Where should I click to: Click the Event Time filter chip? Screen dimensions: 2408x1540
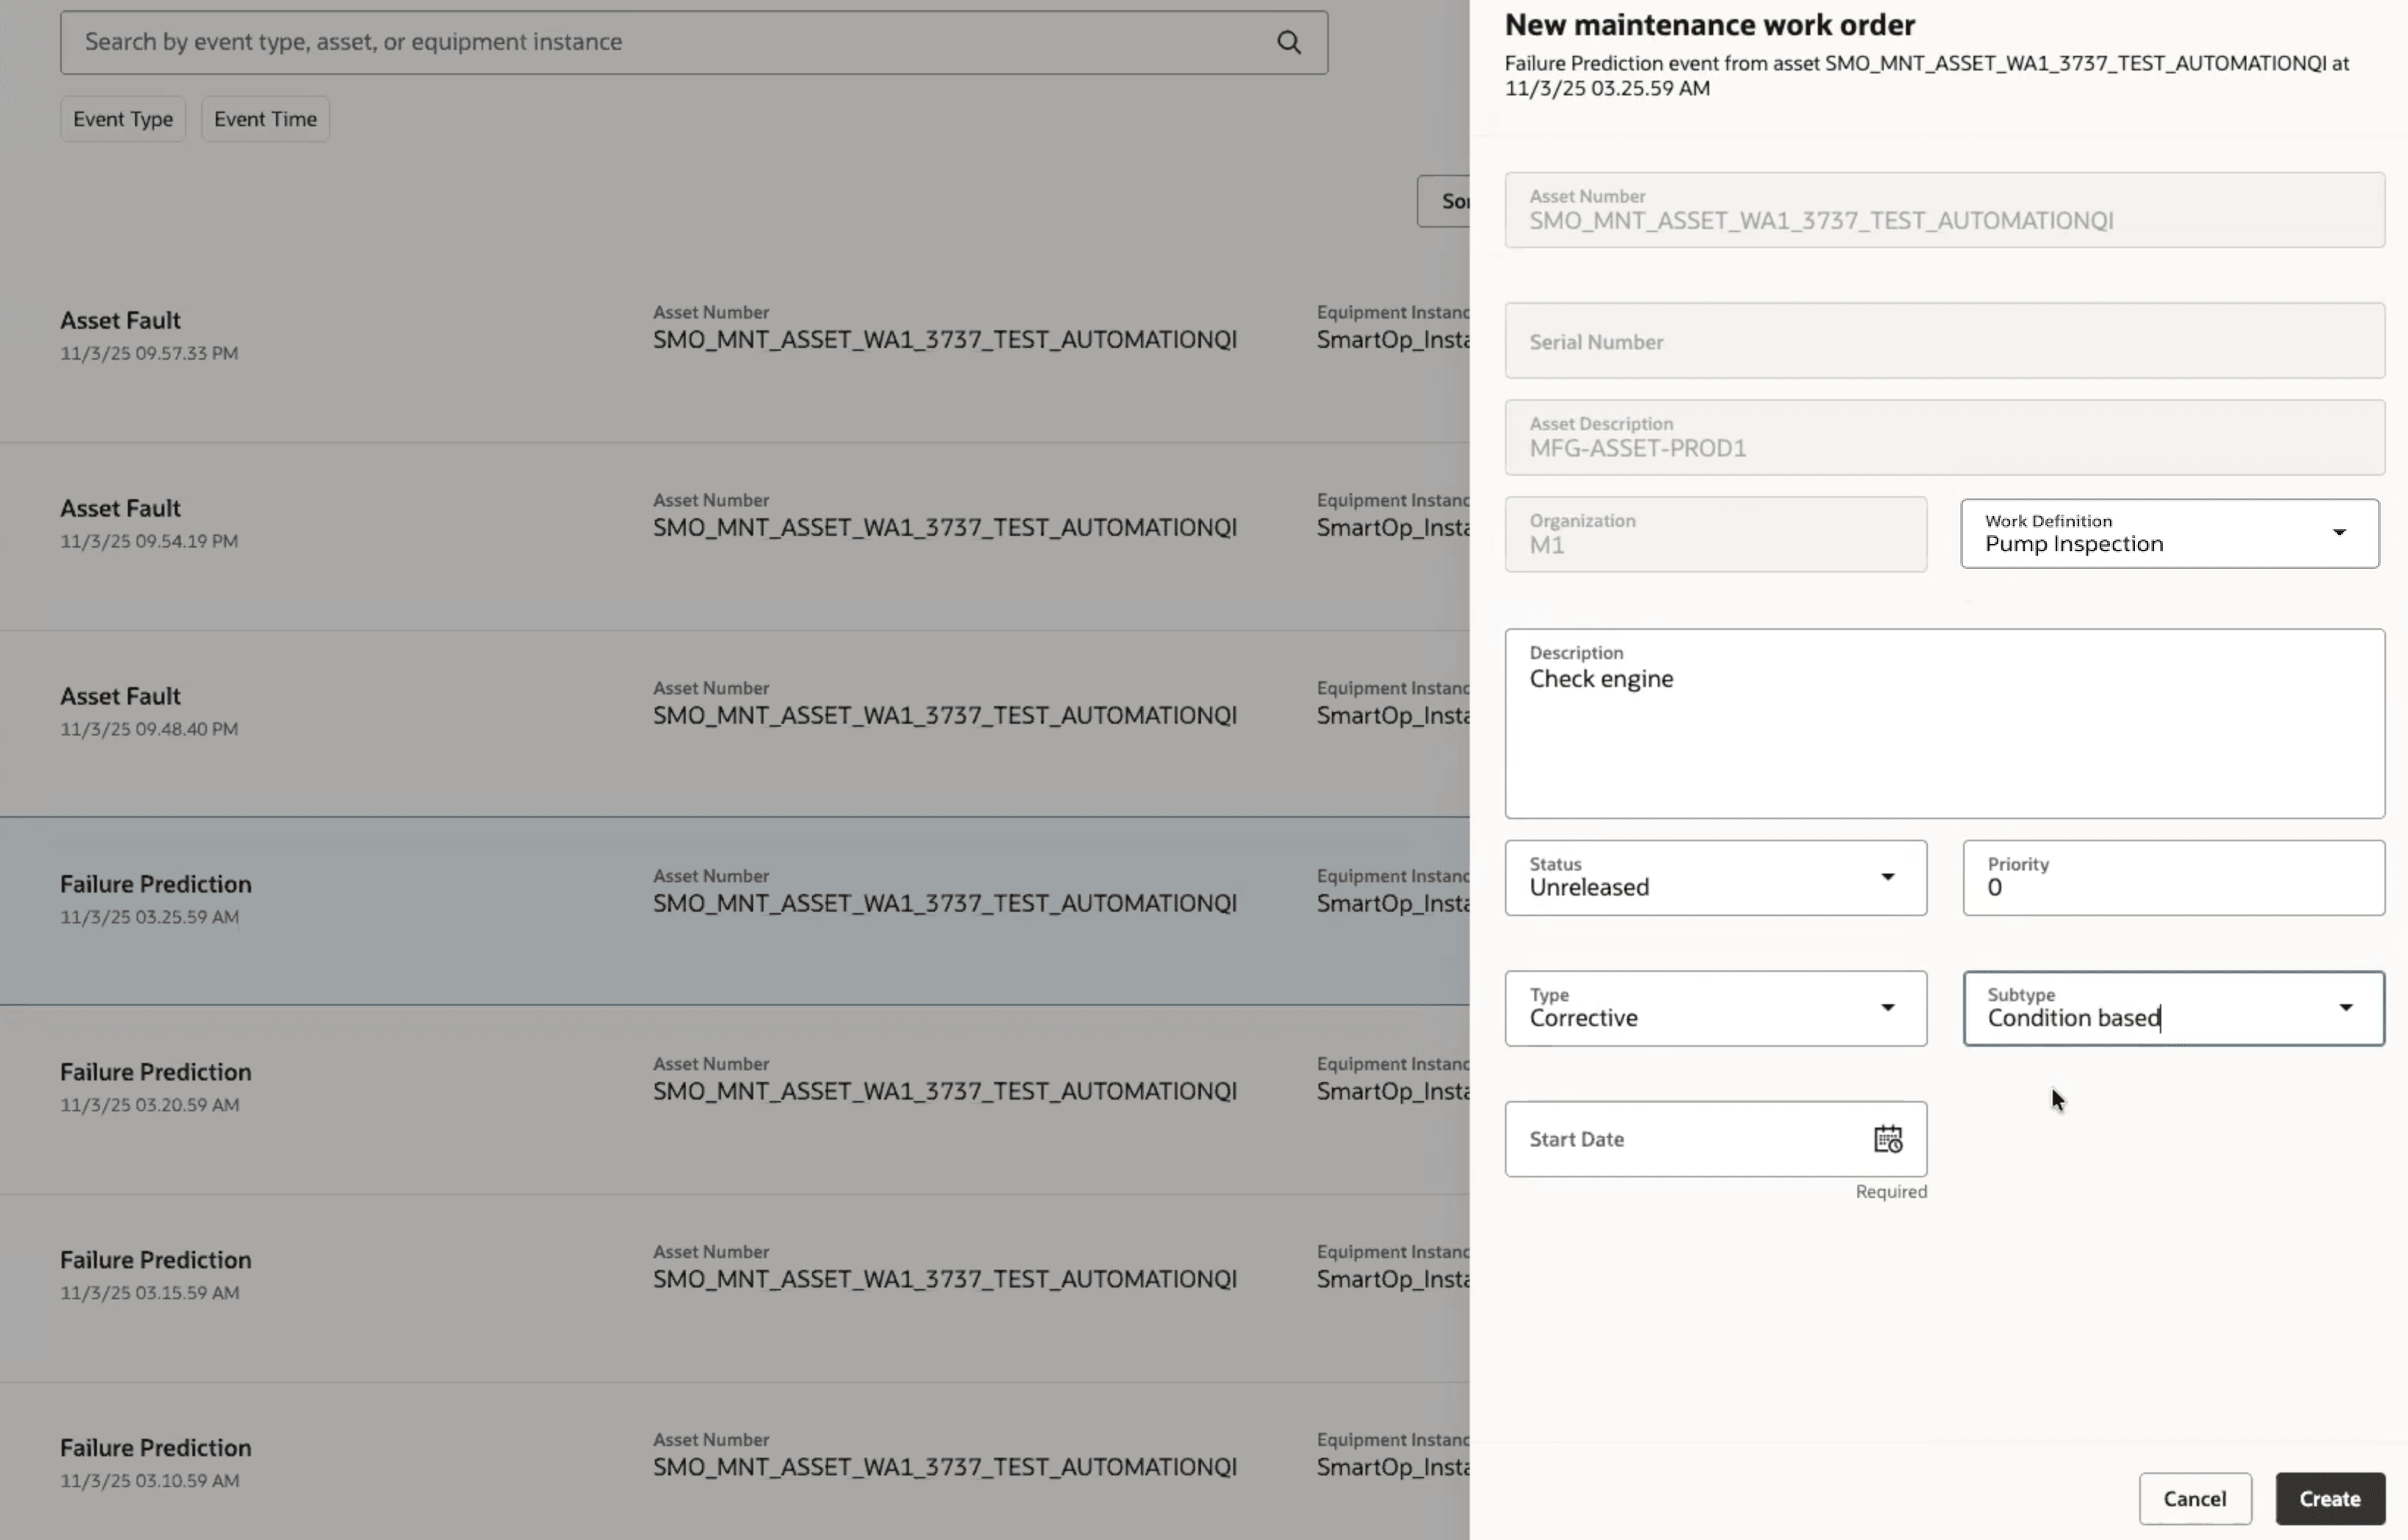click(264, 118)
